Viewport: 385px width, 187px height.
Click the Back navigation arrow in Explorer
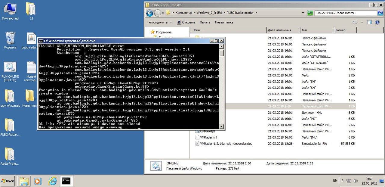[x=149, y=13]
